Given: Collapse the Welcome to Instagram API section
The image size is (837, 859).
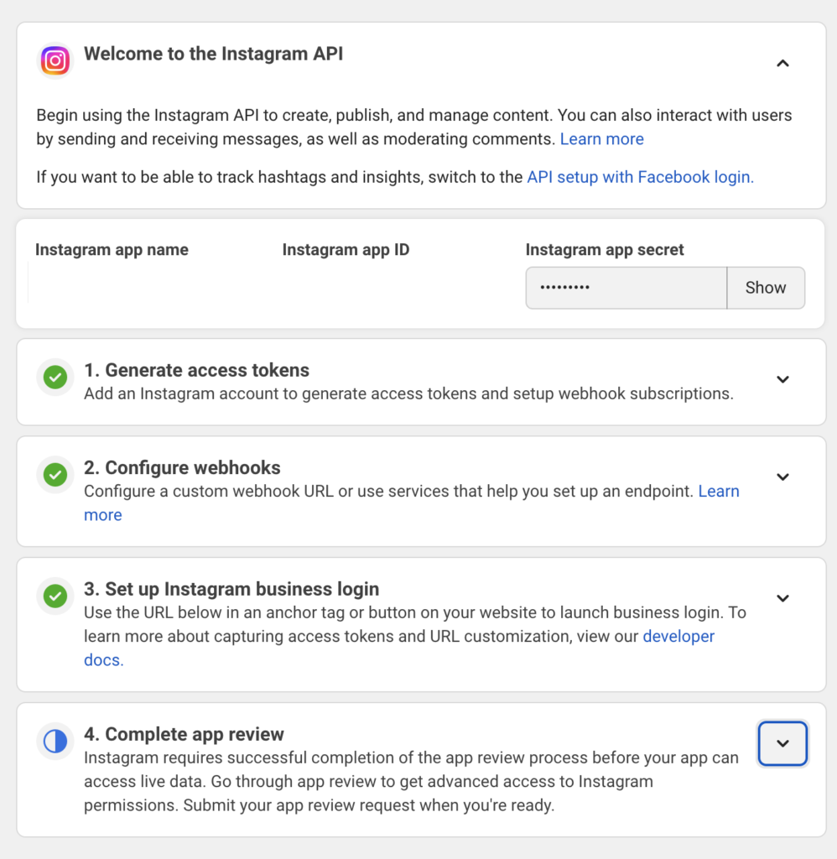Looking at the screenshot, I should (x=782, y=64).
